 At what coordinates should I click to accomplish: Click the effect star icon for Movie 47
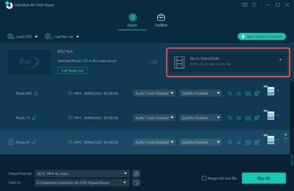[230, 142]
